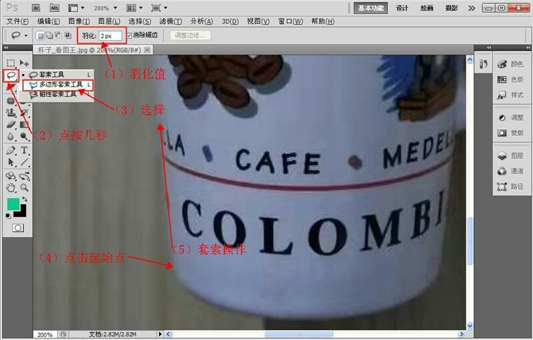533x340 pixels.
Task: Collapse the toolbox with its double arrow
Action: [x=6, y=47]
